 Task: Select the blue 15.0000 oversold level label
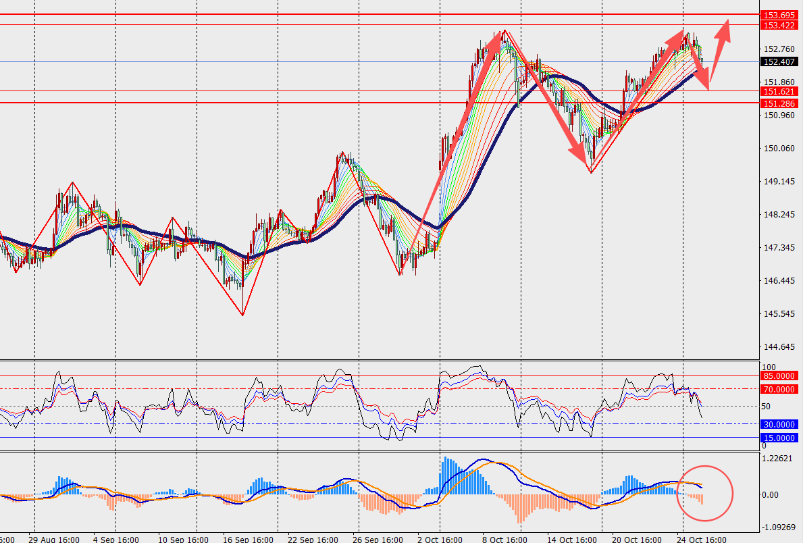tap(780, 438)
